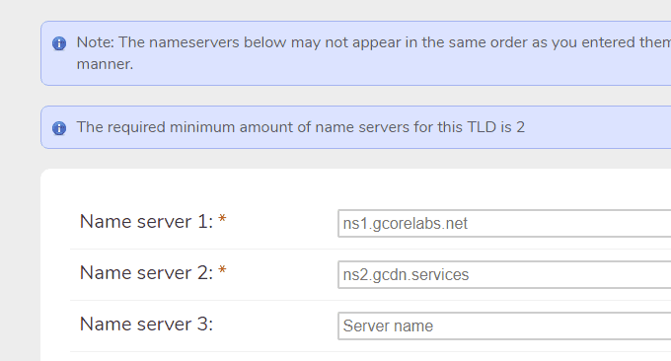Click the Name server 2 input field
The image size is (671, 361).
click(504, 274)
